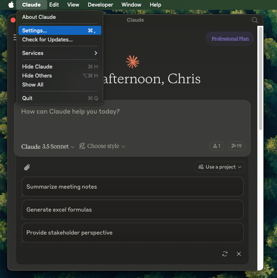Open the Choose style dropdown

pyautogui.click(x=103, y=146)
